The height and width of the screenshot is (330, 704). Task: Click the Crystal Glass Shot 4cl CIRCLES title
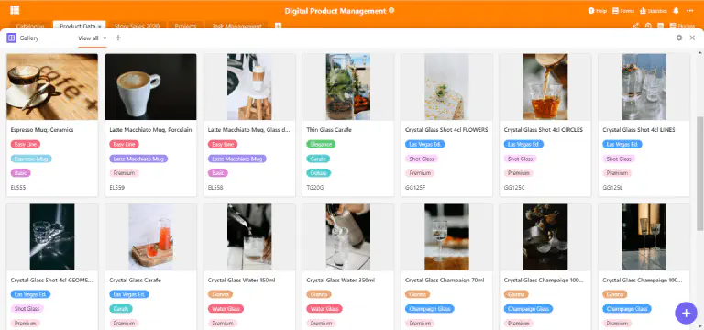pyautogui.click(x=544, y=130)
